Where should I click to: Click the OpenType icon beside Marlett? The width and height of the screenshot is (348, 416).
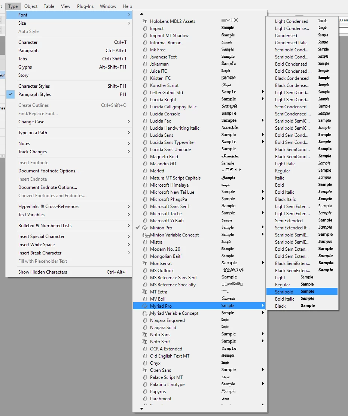click(145, 171)
